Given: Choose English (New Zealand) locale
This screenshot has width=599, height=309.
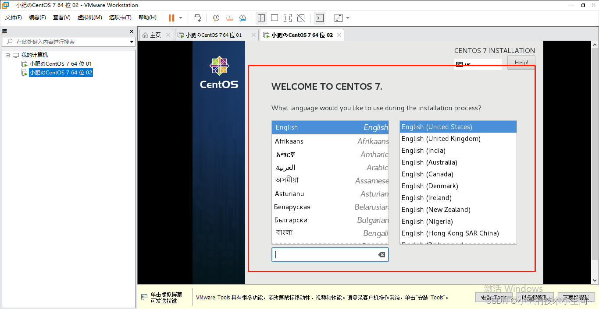Looking at the screenshot, I should 458,210.
